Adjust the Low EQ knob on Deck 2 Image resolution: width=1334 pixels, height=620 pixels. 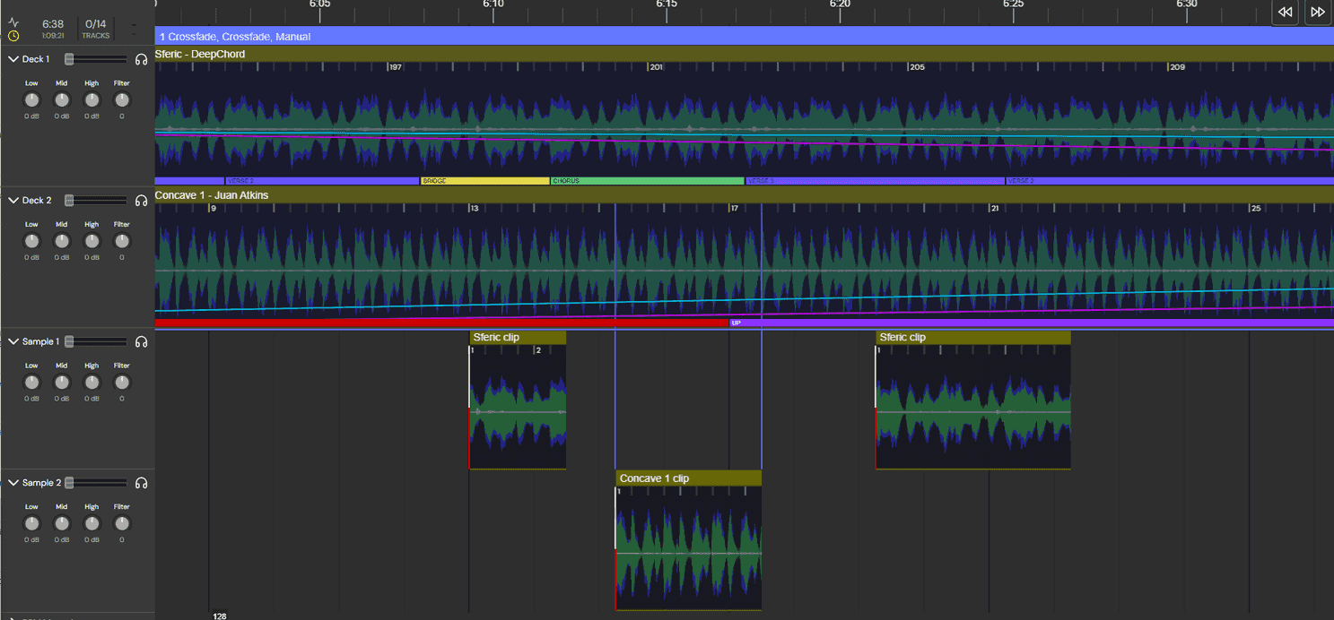click(x=31, y=240)
